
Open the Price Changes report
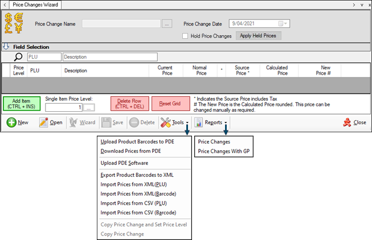tap(214, 142)
